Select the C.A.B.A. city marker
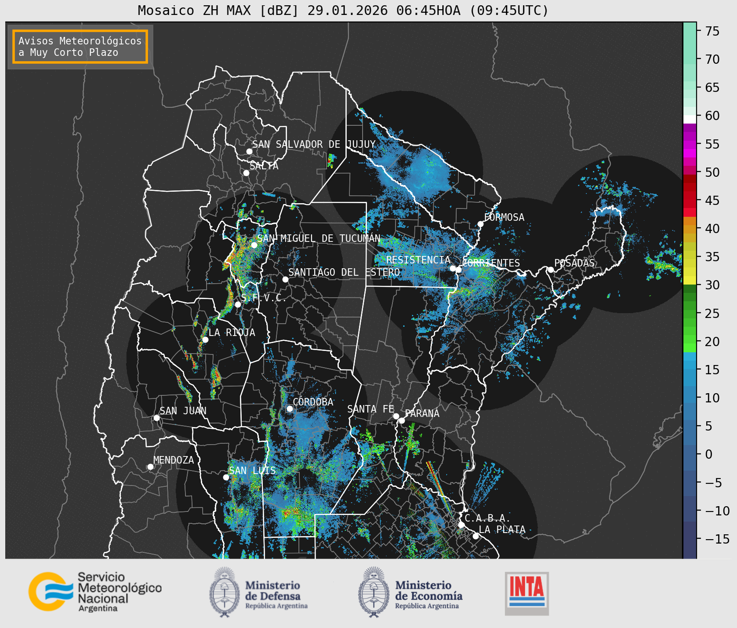 (x=461, y=525)
